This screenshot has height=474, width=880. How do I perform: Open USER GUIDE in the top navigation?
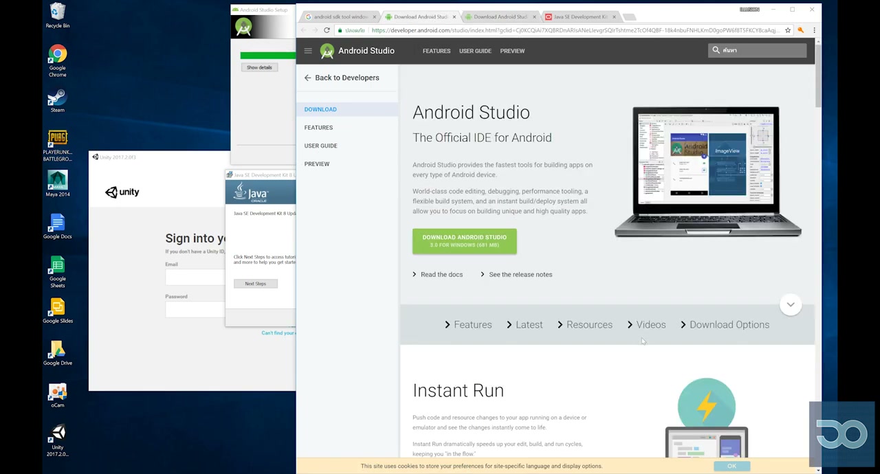pyautogui.click(x=475, y=51)
